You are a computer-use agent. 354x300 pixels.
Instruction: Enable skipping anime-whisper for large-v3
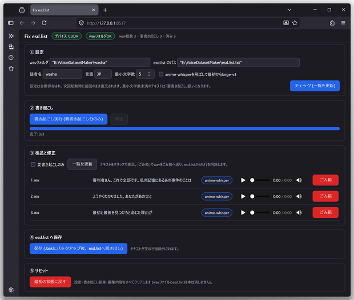[161, 74]
